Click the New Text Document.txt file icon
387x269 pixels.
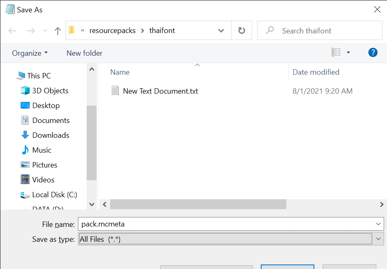pos(115,91)
